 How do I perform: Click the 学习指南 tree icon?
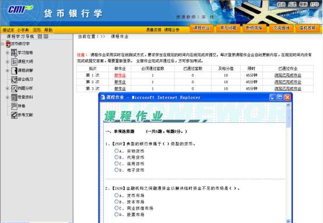click(14, 52)
